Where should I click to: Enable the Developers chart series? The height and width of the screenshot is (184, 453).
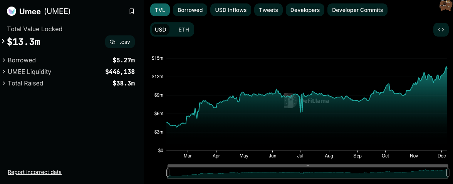point(305,10)
